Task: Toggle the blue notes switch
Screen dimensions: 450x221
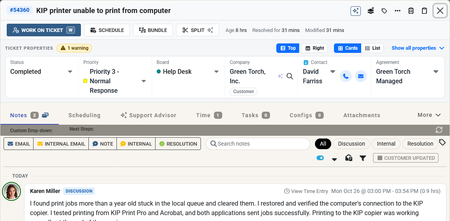Action: point(320,158)
